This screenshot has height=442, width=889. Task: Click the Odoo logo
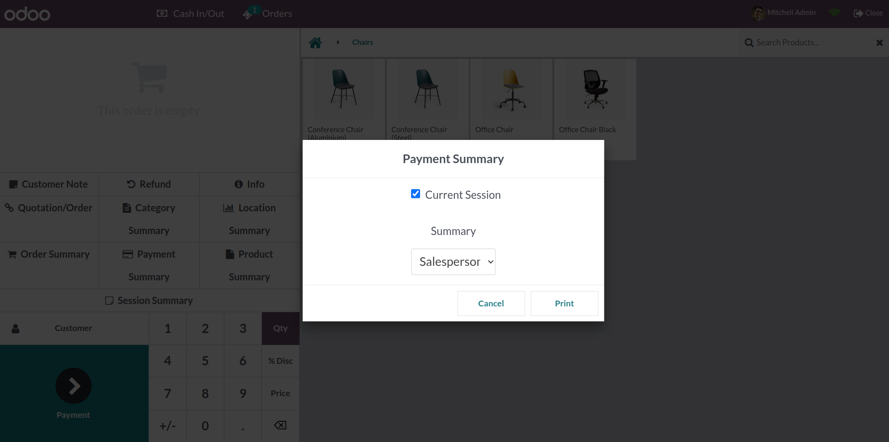tap(27, 14)
